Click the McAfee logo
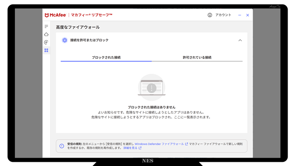The height and width of the screenshot is (166, 295). click(55, 15)
